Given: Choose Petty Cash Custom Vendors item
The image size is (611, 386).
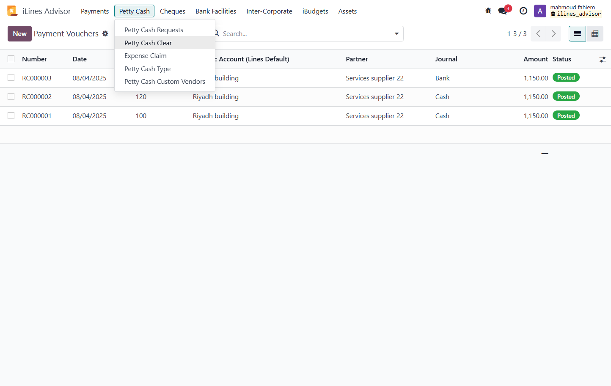Looking at the screenshot, I should click(x=165, y=82).
